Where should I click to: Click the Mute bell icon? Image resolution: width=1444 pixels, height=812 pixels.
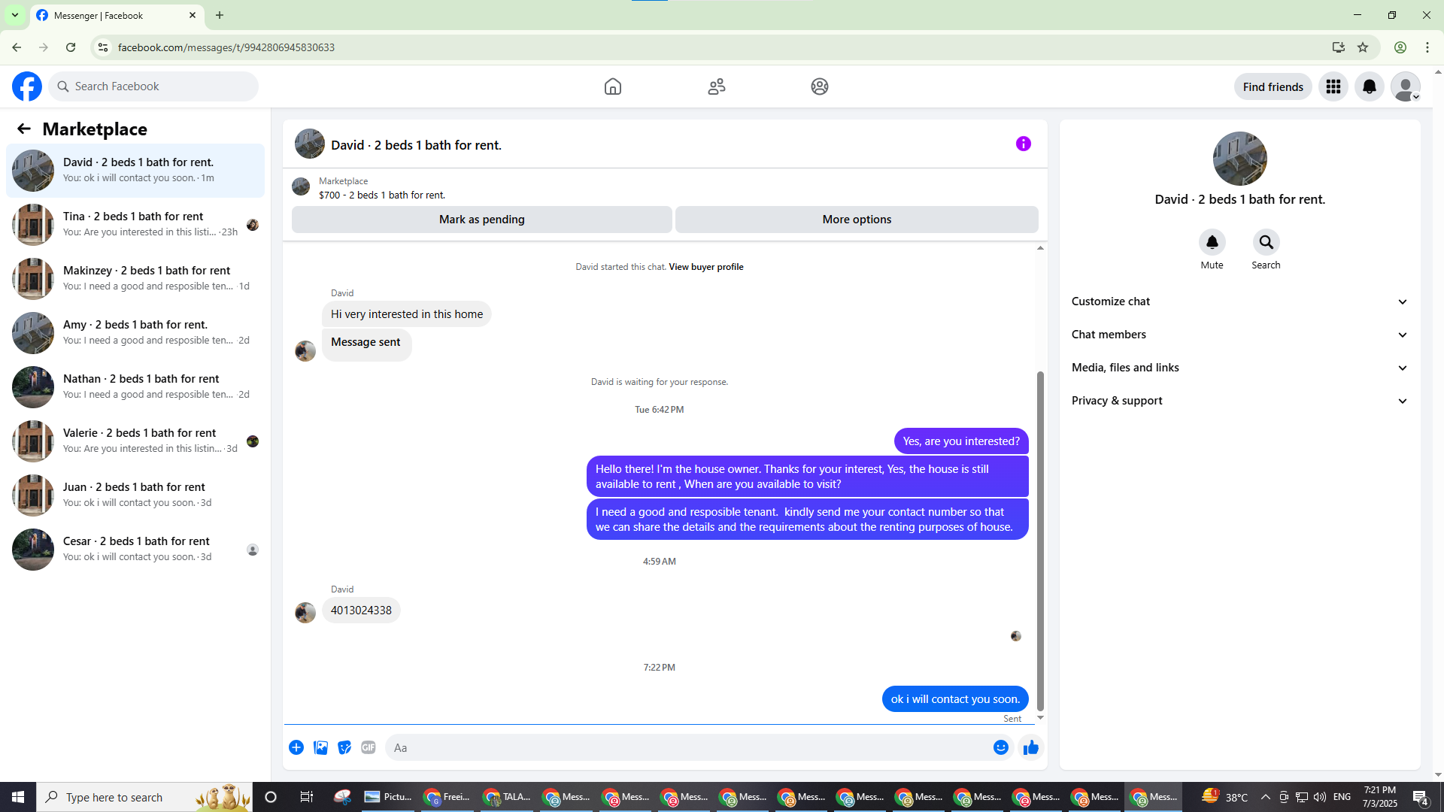(1212, 242)
